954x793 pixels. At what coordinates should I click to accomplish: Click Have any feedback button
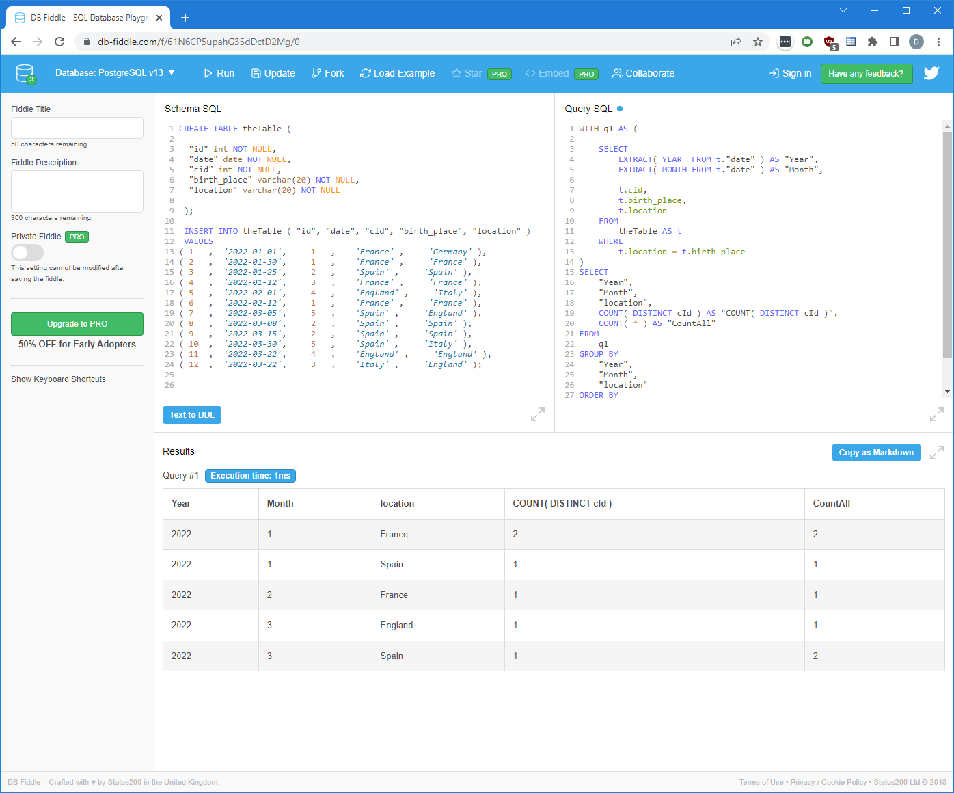[866, 73]
